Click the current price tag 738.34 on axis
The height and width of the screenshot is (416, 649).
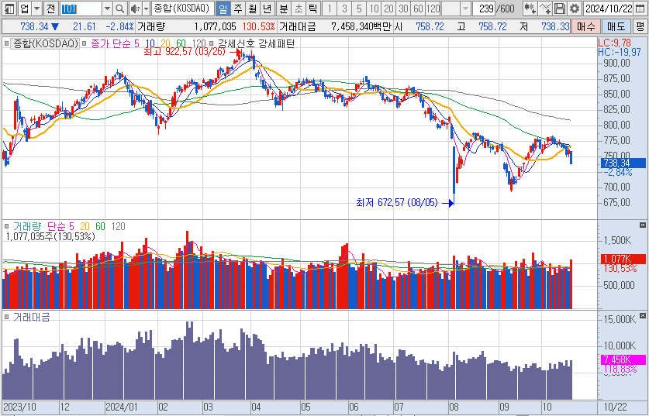pyautogui.click(x=623, y=163)
